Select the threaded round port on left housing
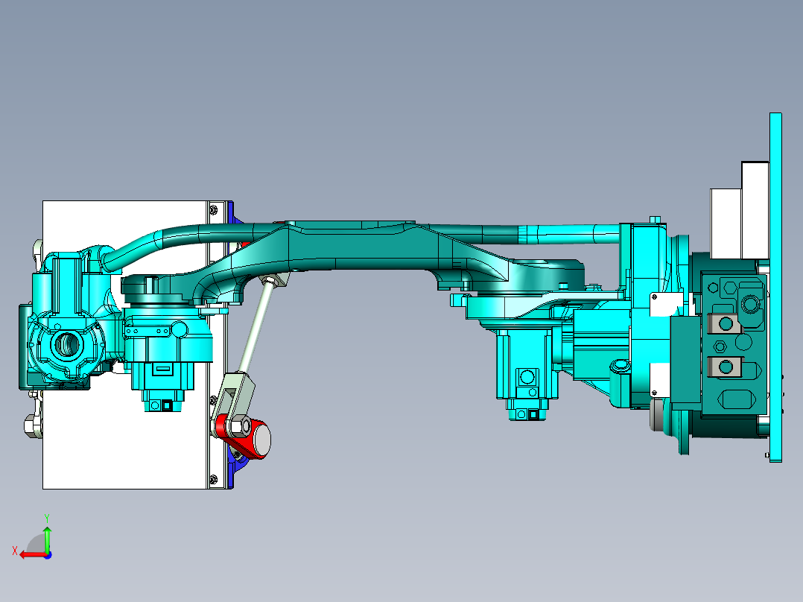The width and height of the screenshot is (803, 602). (x=67, y=344)
